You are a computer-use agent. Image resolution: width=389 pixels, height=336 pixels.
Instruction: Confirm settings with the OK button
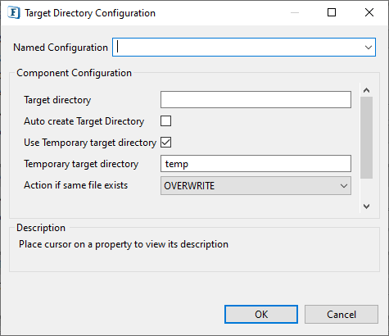pyautogui.click(x=261, y=315)
